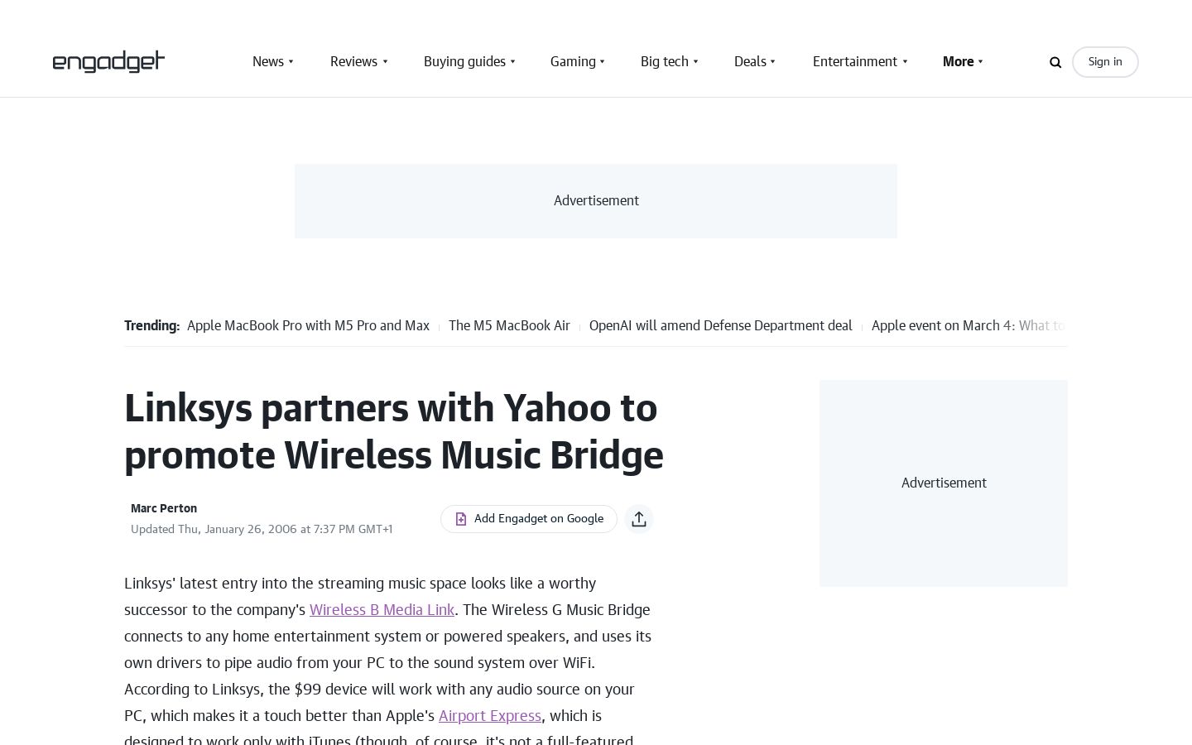Click Add Engadget on Google button
1192x745 pixels.
(x=529, y=519)
